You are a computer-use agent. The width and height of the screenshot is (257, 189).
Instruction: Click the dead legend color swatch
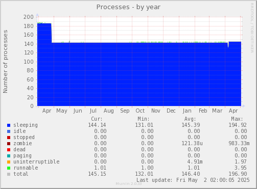point(9,150)
